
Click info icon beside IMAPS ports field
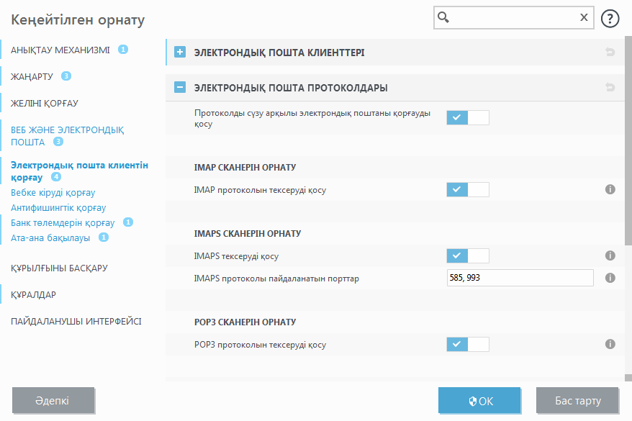(x=610, y=278)
